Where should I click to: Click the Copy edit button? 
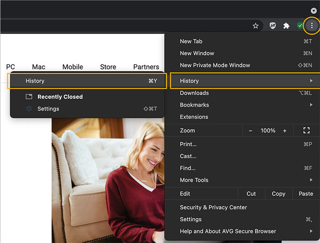278,194
